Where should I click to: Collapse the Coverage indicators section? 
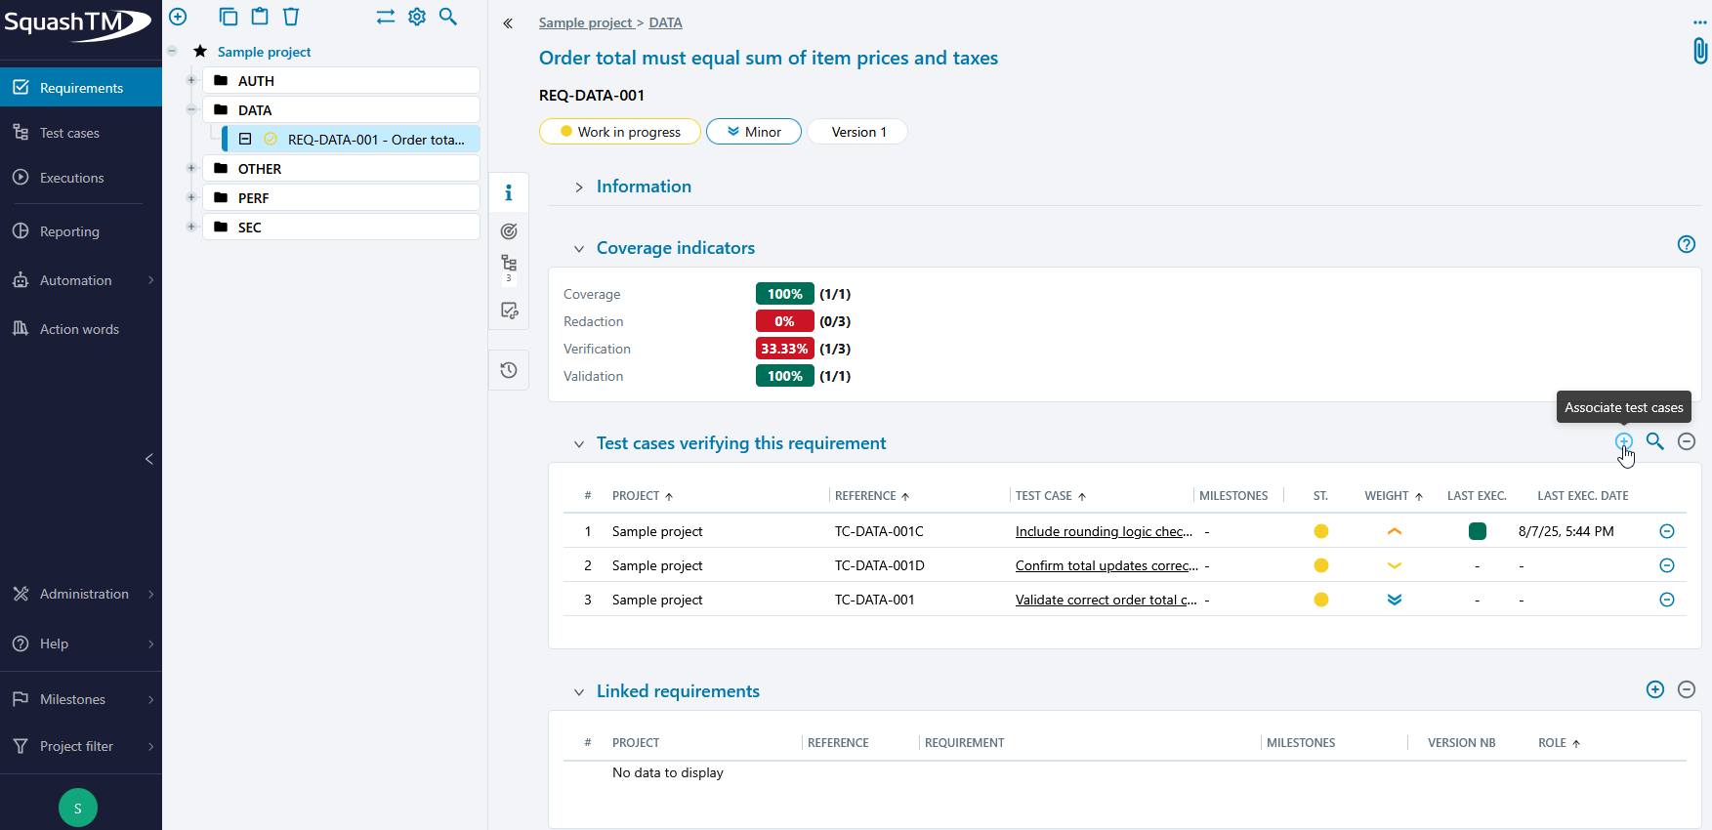point(579,249)
